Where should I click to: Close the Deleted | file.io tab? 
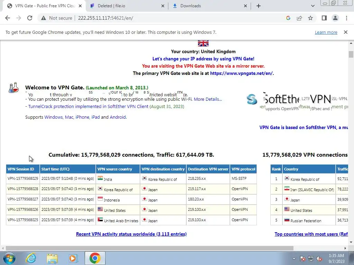click(163, 6)
